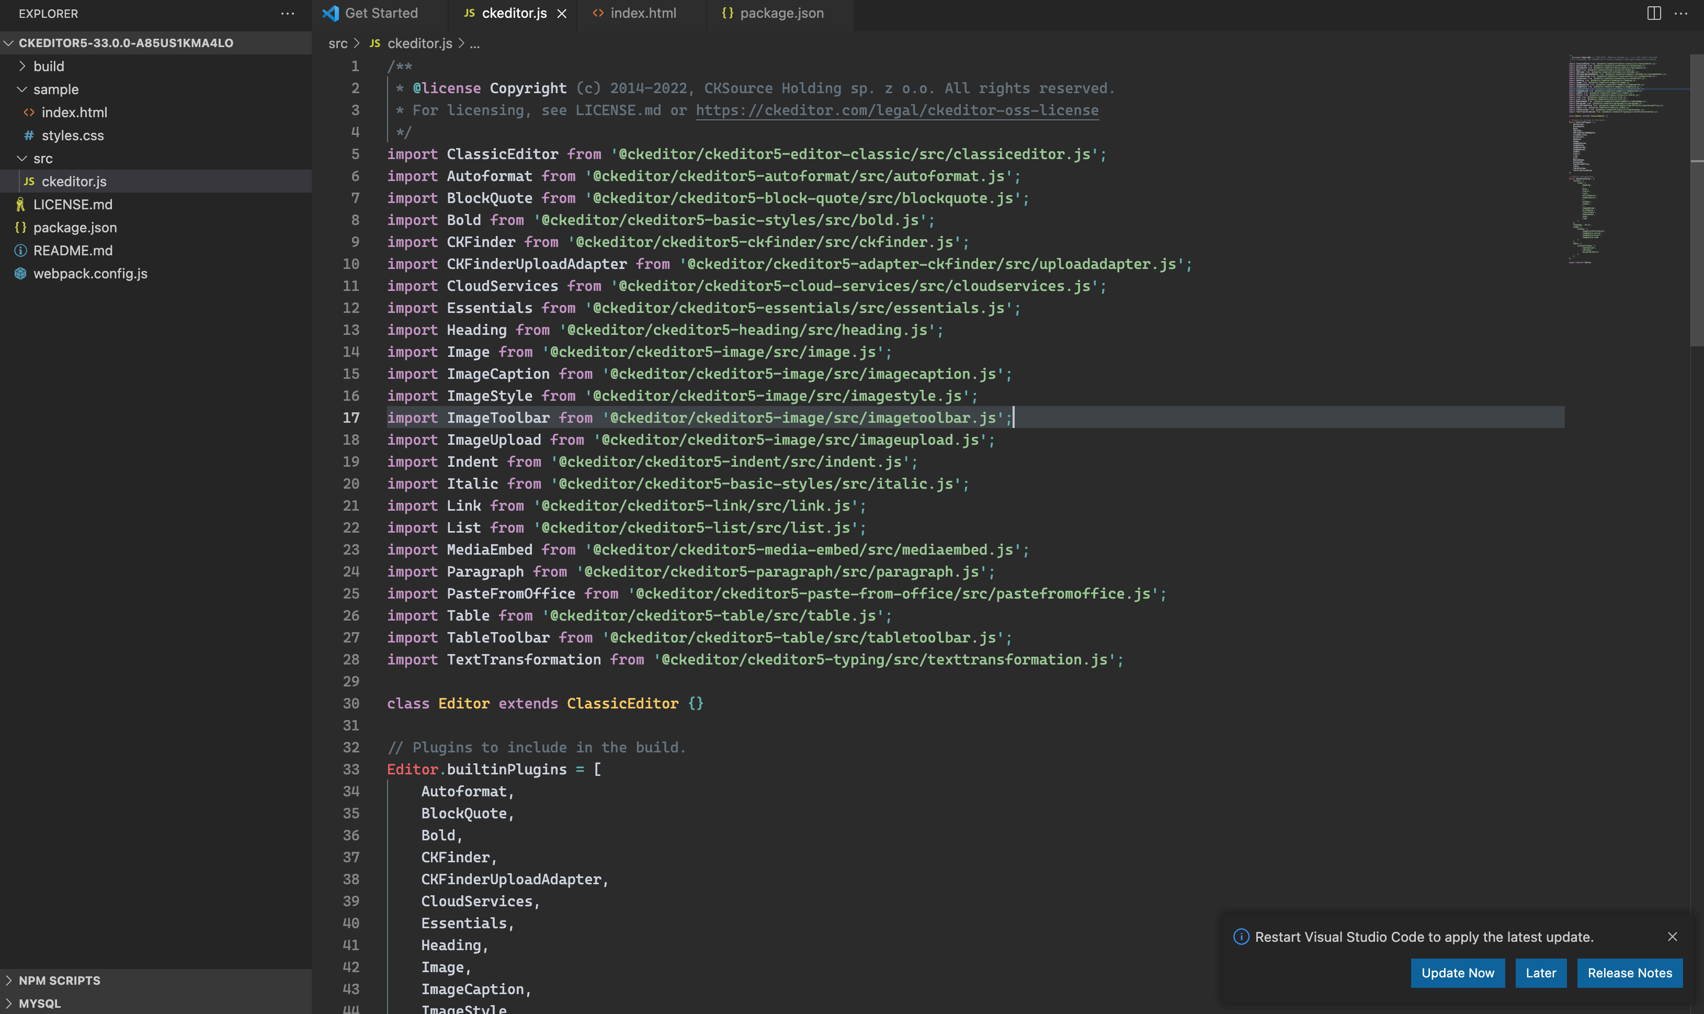Screen dimensions: 1704x1014
Task: Click 'TextTransformation' on line 28
Action: [524, 659]
